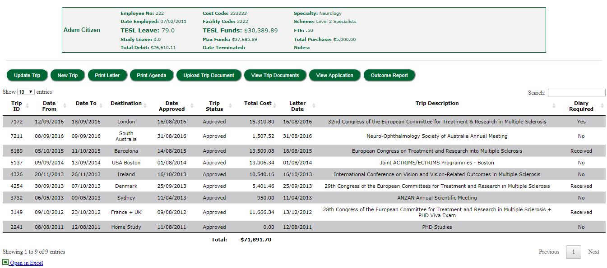
Task: Sort by the Date From column header
Action: pyautogui.click(x=49, y=106)
